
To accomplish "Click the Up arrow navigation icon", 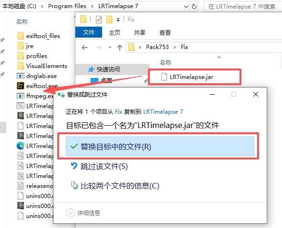I will (x=120, y=47).
